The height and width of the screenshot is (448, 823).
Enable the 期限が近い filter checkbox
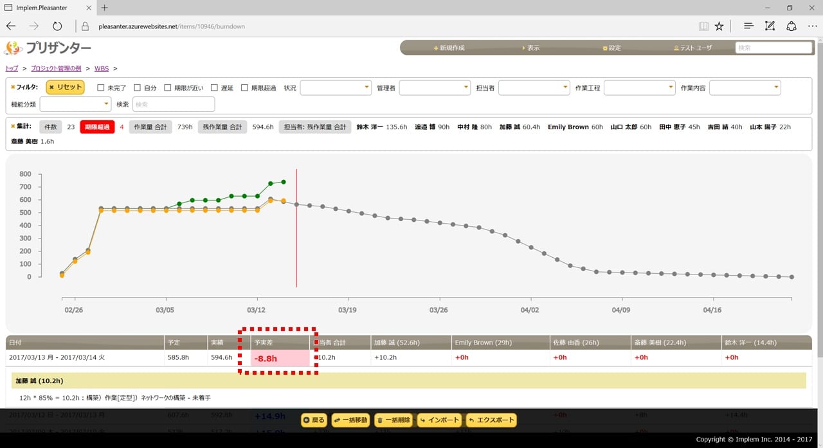click(x=168, y=88)
